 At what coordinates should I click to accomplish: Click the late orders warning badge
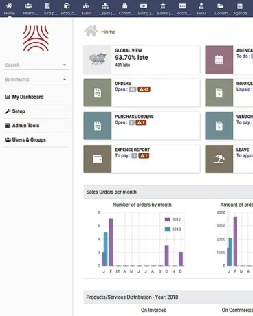tap(144, 89)
